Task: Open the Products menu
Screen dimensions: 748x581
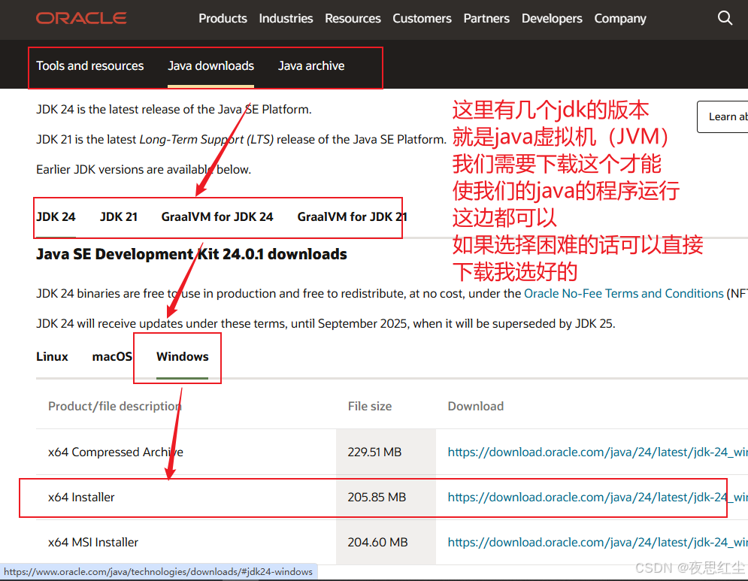Action: point(223,19)
